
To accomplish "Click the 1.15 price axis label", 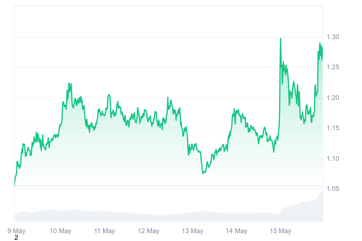I will click(333, 128).
